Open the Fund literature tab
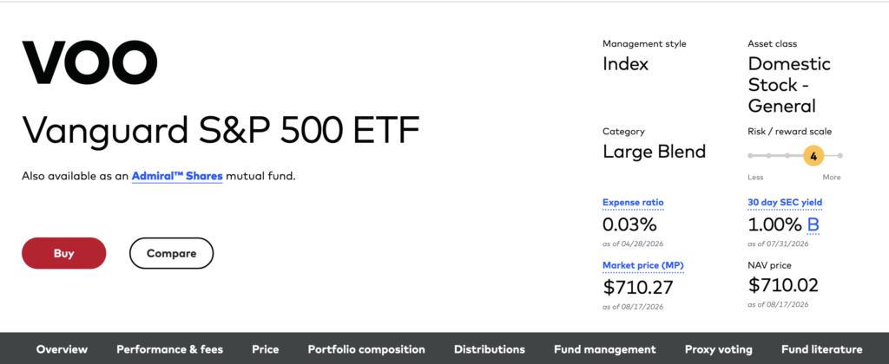 click(821, 349)
